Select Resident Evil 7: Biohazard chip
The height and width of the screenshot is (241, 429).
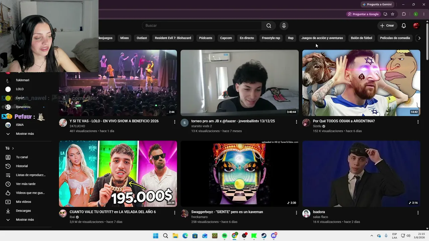(173, 38)
